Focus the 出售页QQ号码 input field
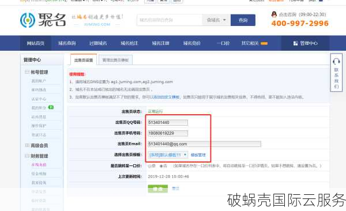This screenshot has width=346, height=211. click(168, 122)
